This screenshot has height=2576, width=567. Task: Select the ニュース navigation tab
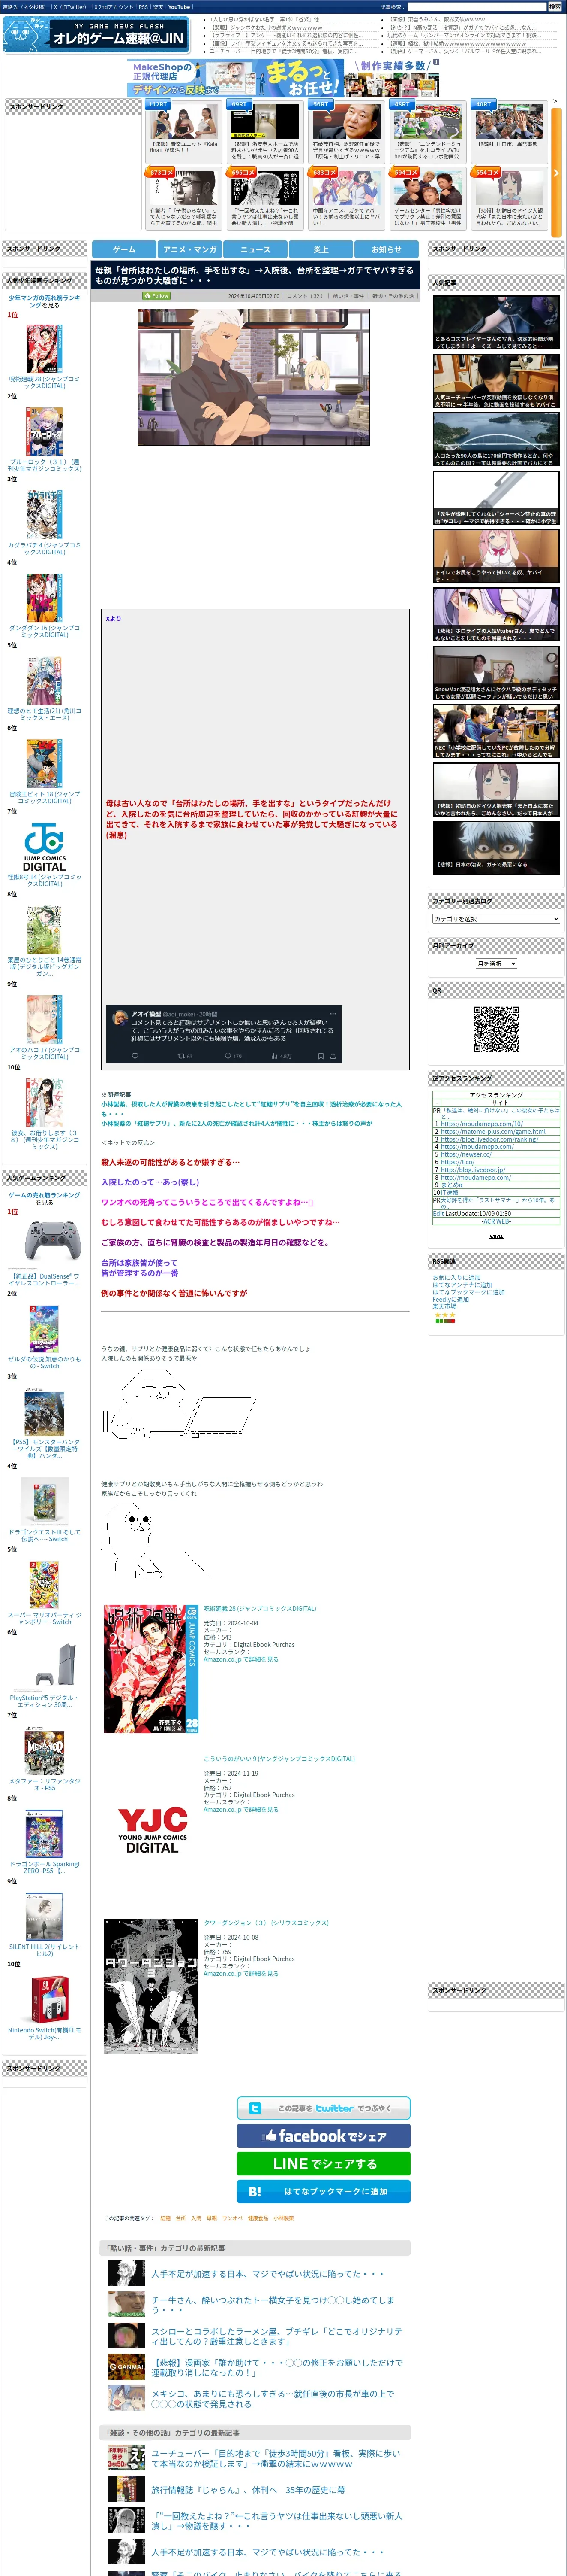(x=255, y=249)
